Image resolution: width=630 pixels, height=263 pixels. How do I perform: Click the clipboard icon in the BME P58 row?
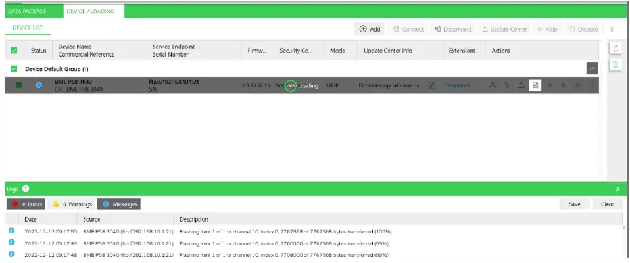(506, 85)
